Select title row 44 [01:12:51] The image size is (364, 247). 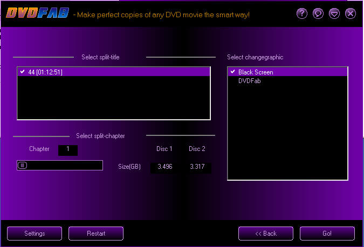[x=114, y=72]
